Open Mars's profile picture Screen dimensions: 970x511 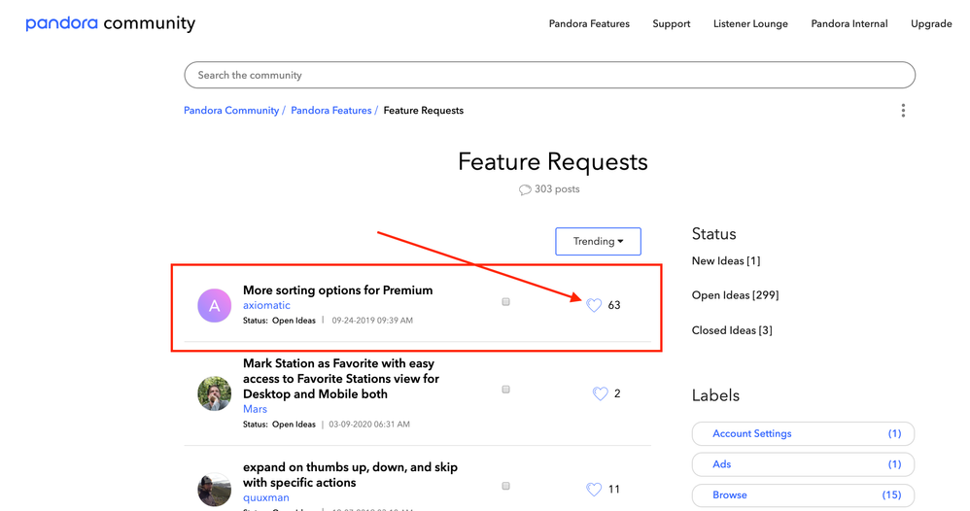point(215,393)
